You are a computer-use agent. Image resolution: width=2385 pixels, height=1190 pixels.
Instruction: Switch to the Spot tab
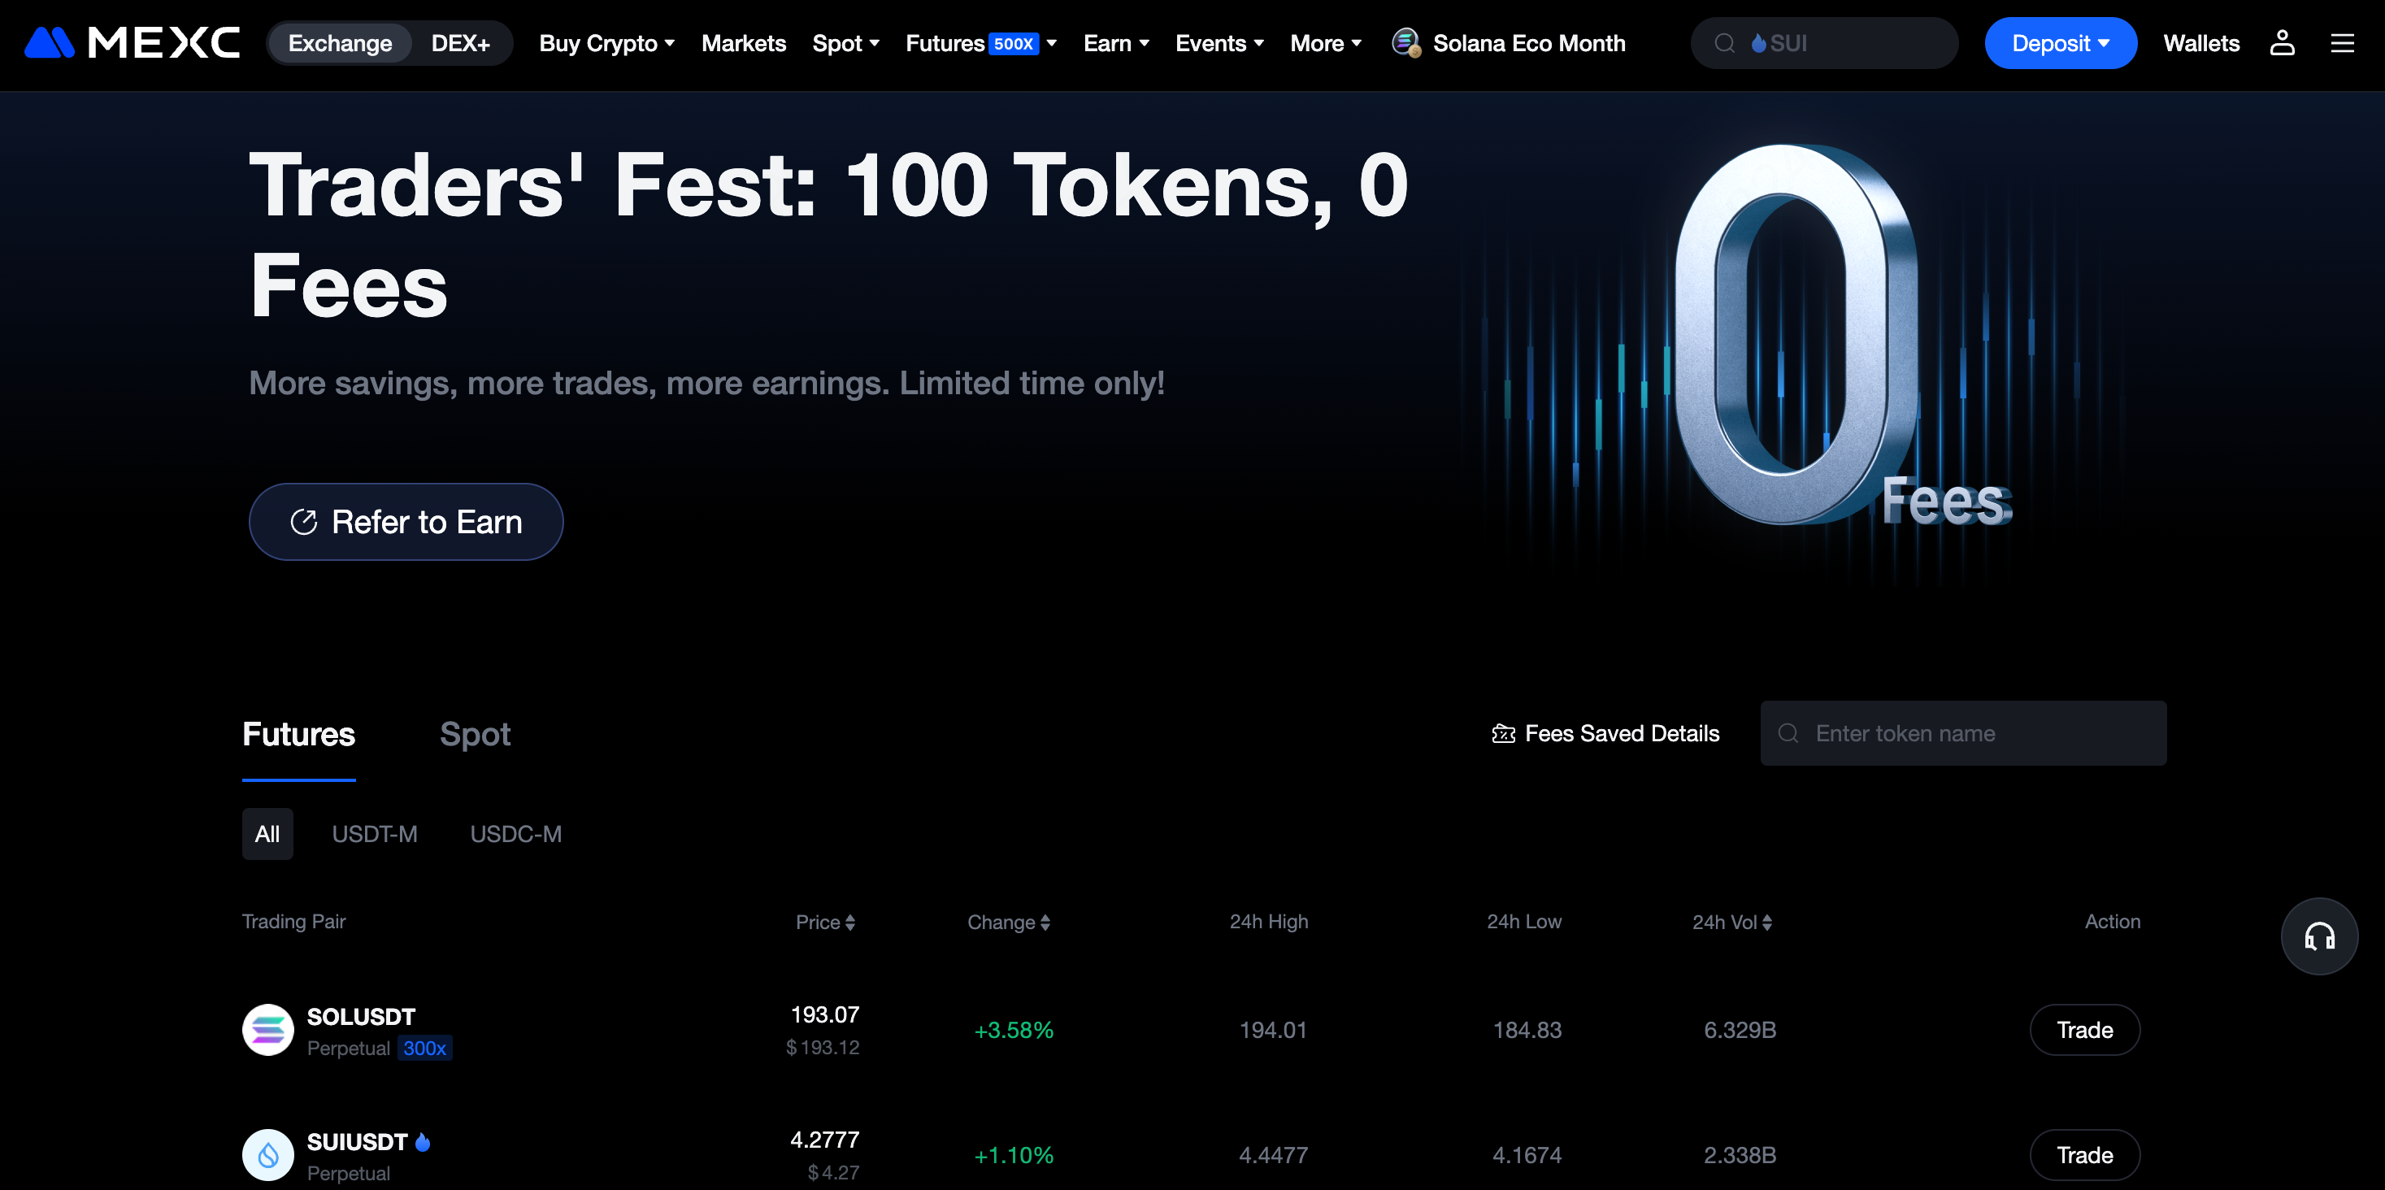pos(475,733)
